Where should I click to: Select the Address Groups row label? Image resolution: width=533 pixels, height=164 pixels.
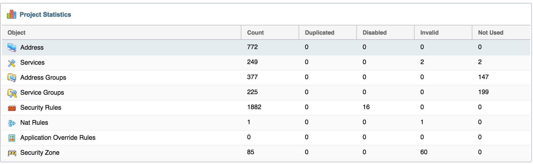click(x=43, y=78)
